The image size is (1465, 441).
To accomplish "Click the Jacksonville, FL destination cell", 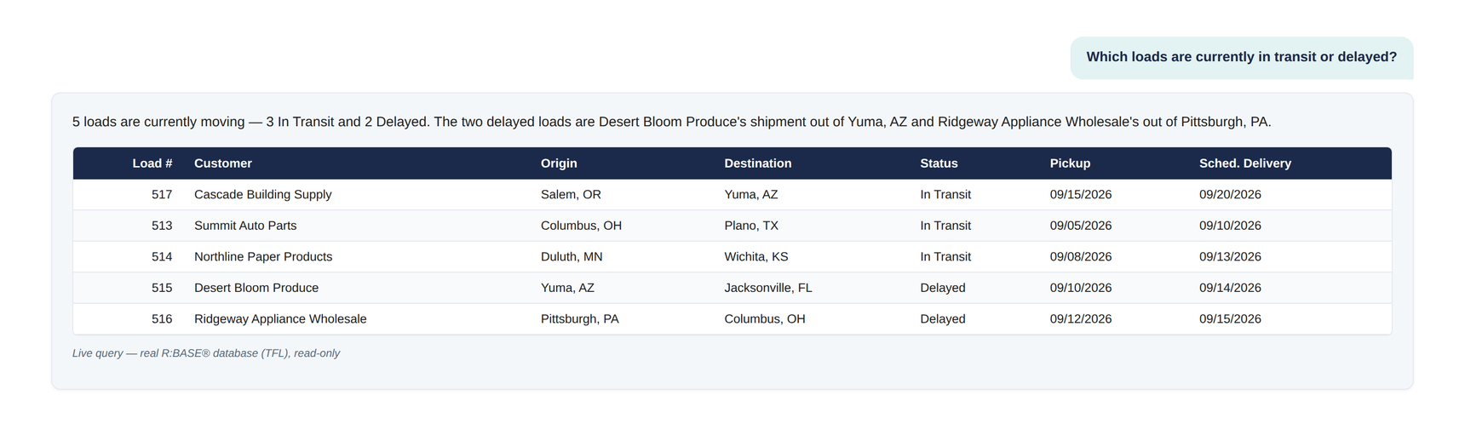I will [x=768, y=288].
